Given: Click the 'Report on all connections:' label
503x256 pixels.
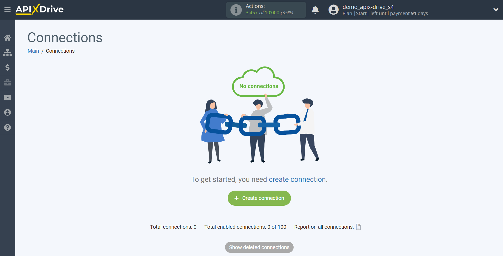Looking at the screenshot, I should tap(324, 227).
